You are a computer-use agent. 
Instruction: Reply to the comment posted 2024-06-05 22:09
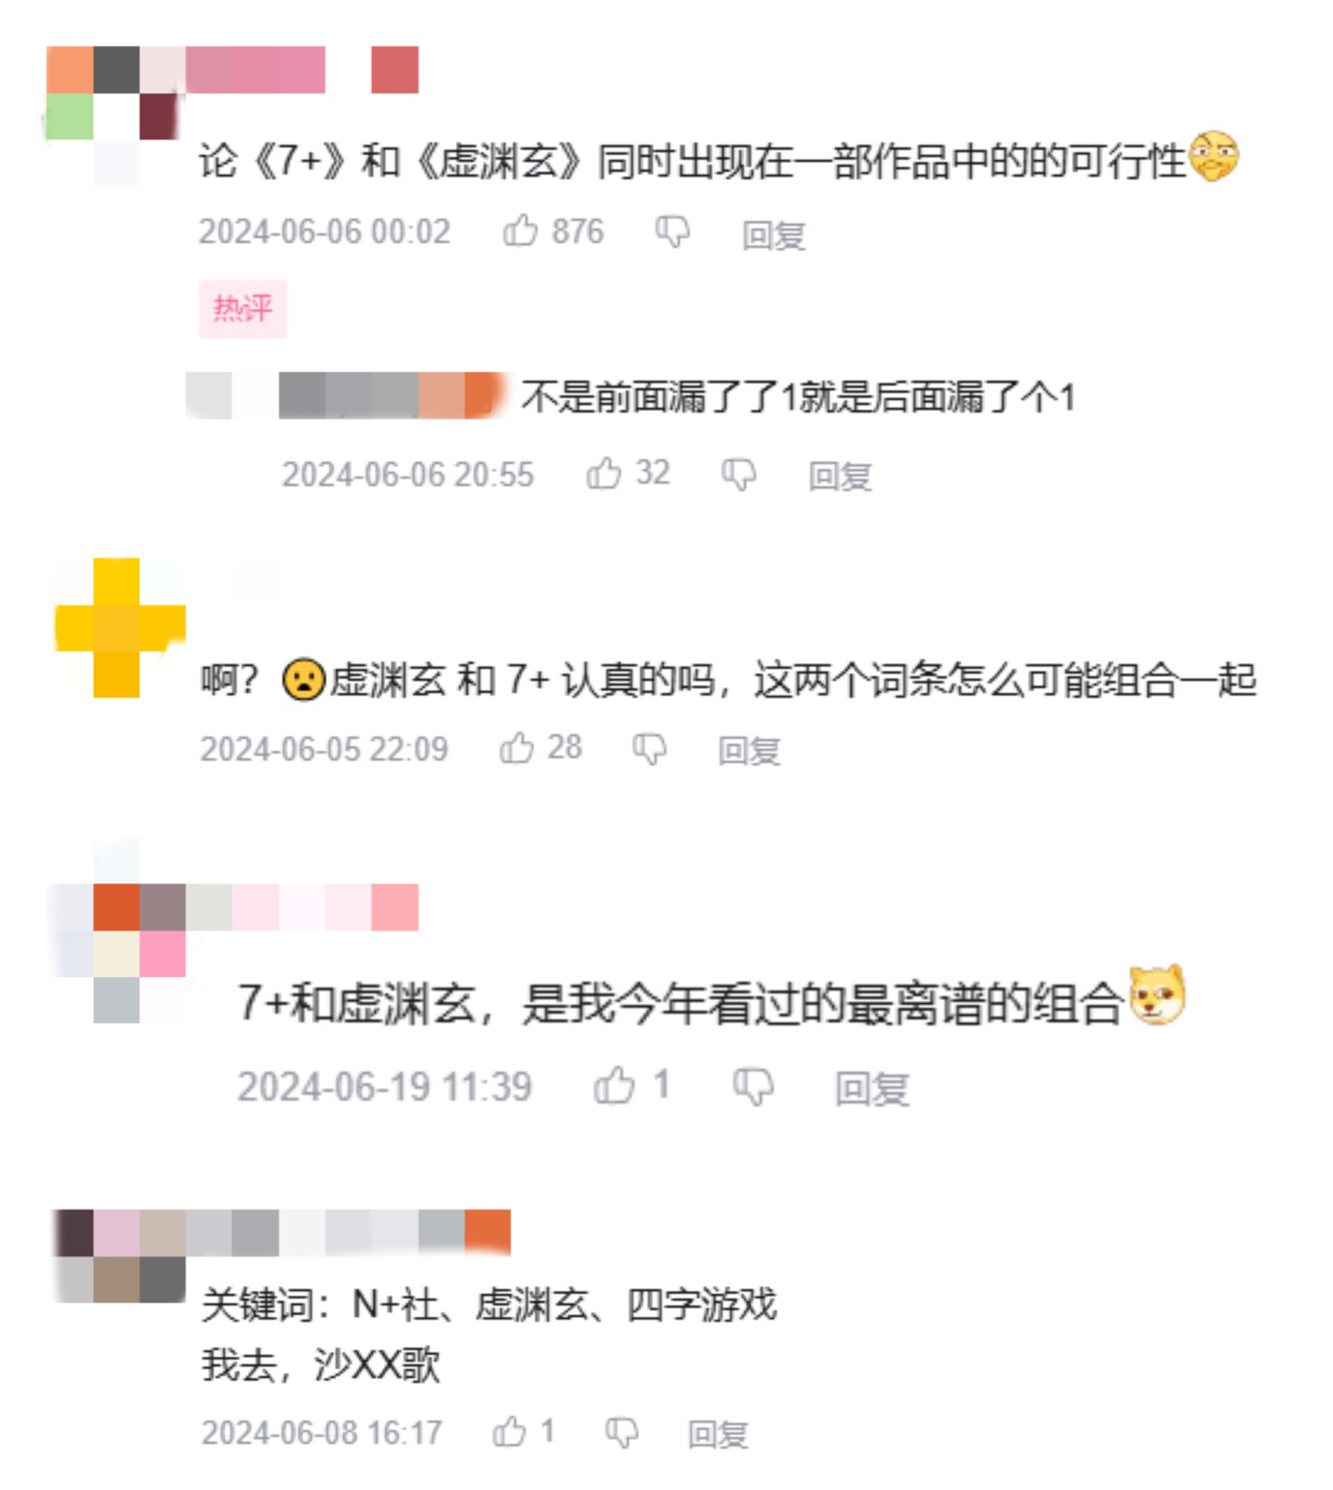[750, 750]
